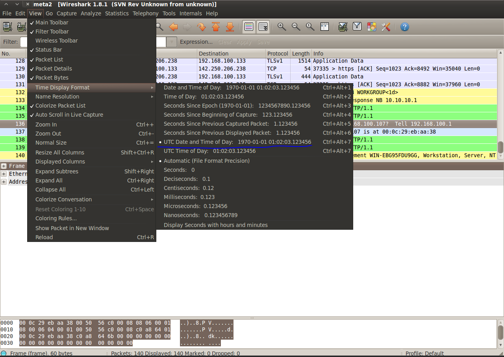Open the Name Resolution submenu
This screenshot has height=357, width=504.
coord(92,97)
